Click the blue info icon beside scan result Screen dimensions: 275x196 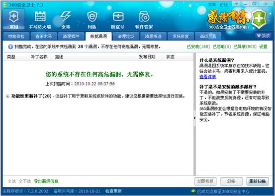pyautogui.click(x=10, y=47)
